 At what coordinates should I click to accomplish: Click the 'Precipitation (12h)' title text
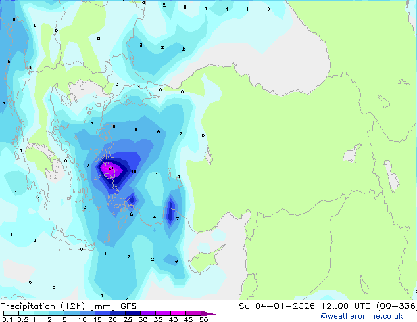(43, 306)
